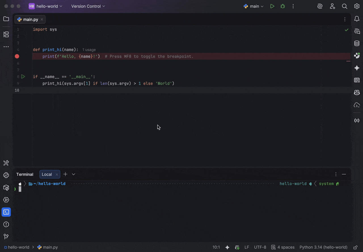This screenshot has width=363, height=252.
Task: Open the Python Console tool icon
Action: (x=6, y=175)
